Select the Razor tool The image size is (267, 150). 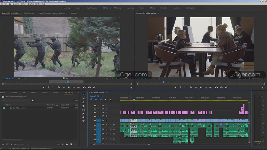pos(83,106)
